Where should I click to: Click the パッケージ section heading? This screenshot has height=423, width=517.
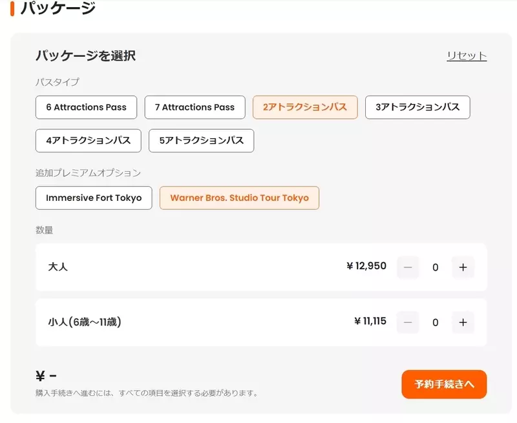[x=58, y=9]
